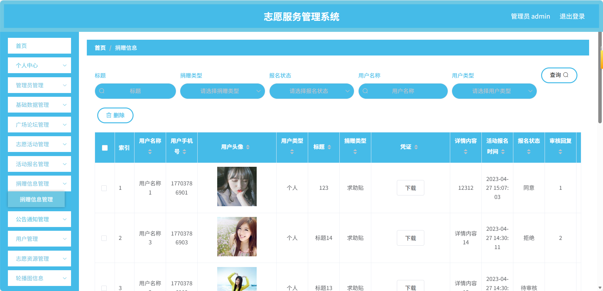Click scrollbar down arrow

click(x=600, y=288)
